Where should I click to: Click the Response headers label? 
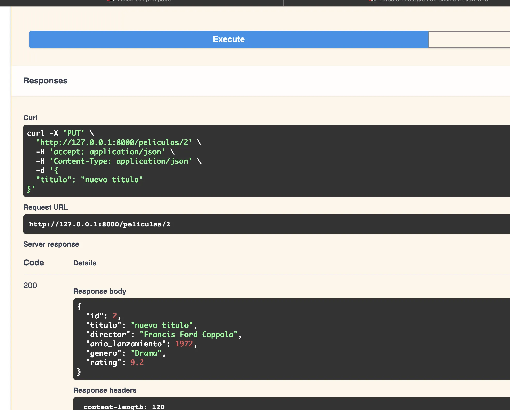click(105, 390)
